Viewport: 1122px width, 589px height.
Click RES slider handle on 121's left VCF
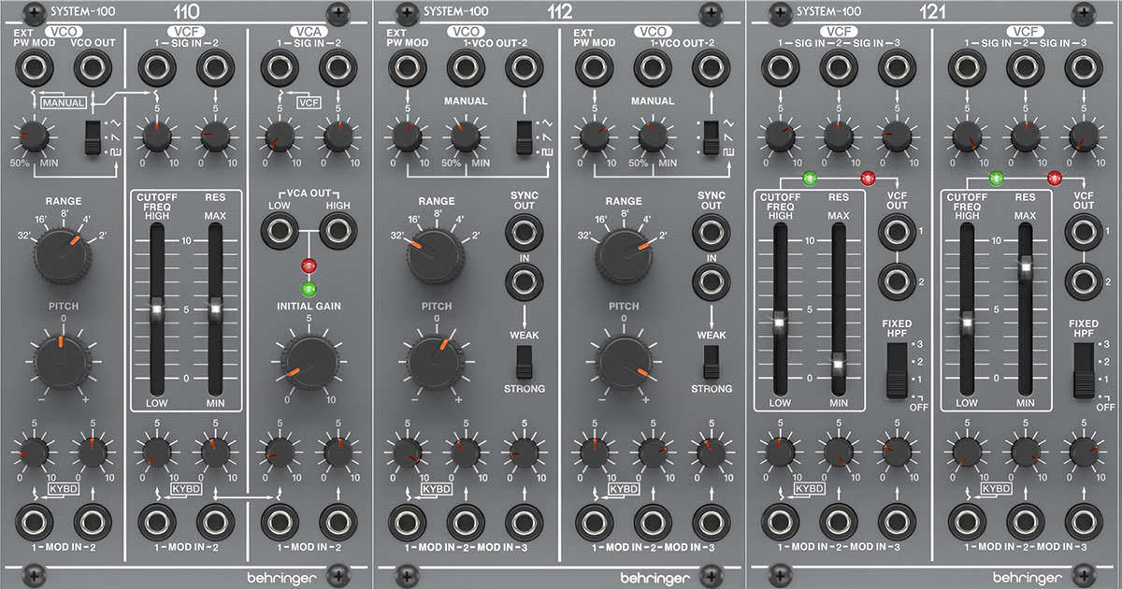coord(839,365)
